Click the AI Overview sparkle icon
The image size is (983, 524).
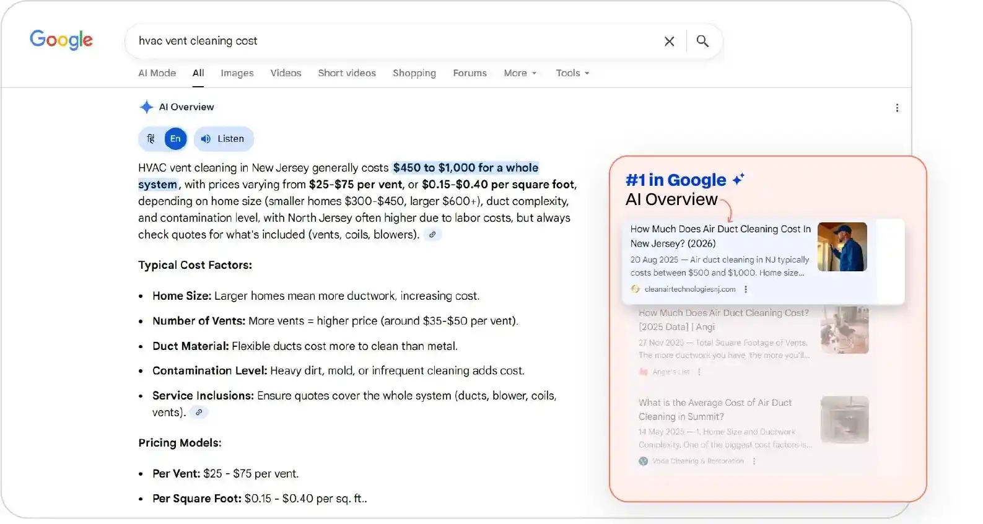146,107
